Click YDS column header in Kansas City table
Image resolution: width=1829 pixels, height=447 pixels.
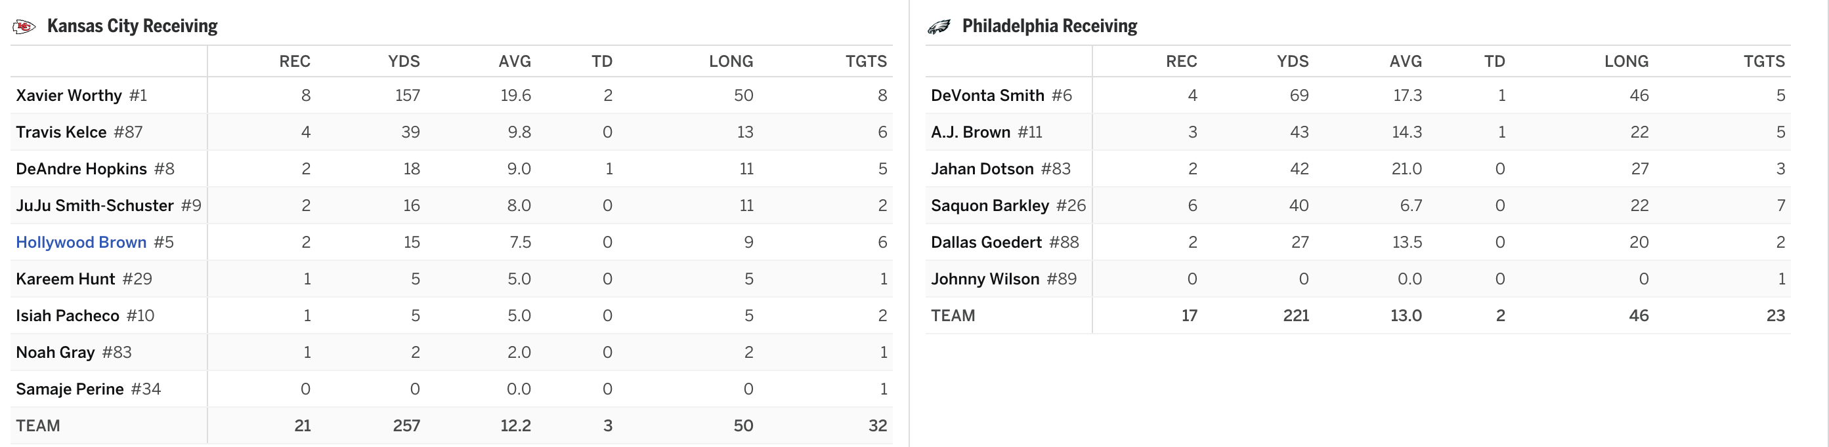(403, 62)
